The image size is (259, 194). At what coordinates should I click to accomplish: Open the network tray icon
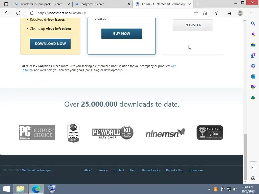(x=229, y=189)
